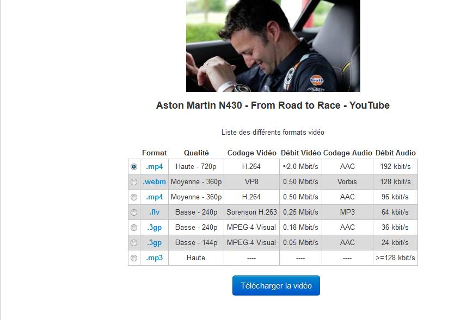This screenshot has height=320, width=461.
Task: Click the 'Sorenson H.263' cell
Action: point(251,212)
